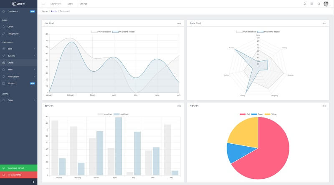Open Typography in the sidebar
Screen dimensions: 334x185
(x=13, y=33)
